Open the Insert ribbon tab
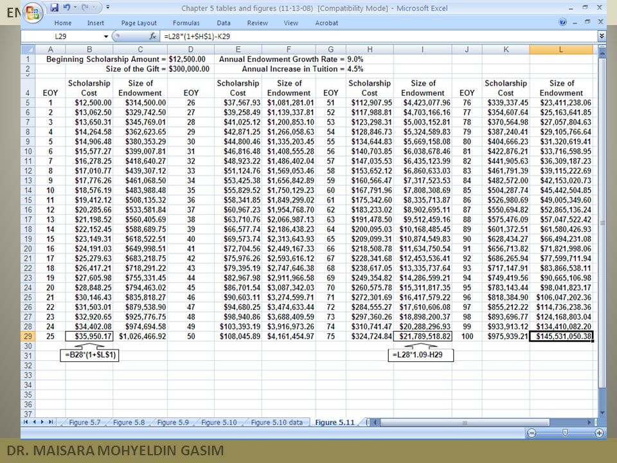The height and width of the screenshot is (463, 617). tap(96, 23)
